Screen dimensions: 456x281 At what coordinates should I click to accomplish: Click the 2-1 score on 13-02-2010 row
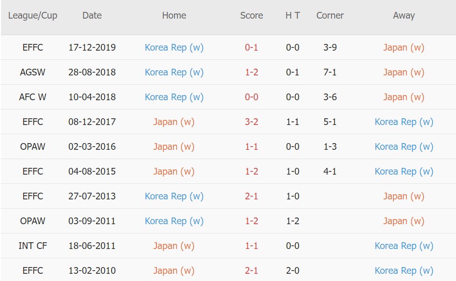pos(251,271)
